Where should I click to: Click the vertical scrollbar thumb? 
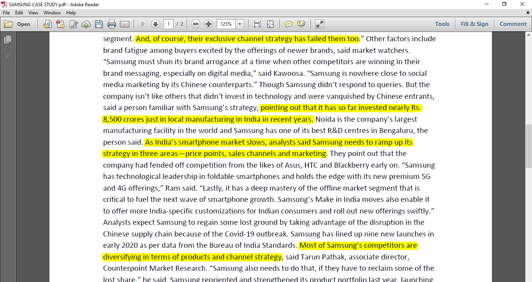coord(528,146)
